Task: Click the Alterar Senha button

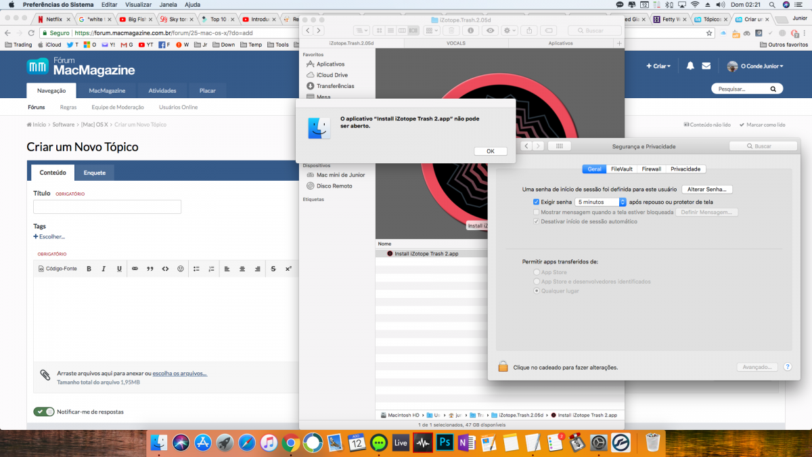Action: pos(707,190)
